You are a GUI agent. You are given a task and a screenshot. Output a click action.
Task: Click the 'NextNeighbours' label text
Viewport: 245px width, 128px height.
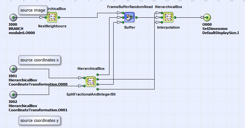[x=52, y=26]
